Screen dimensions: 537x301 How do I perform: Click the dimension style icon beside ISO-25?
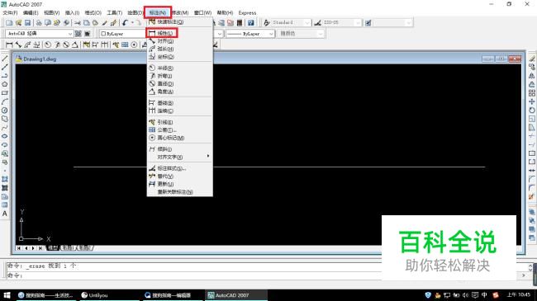[317, 23]
